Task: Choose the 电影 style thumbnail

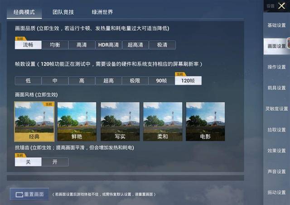Action: [x=205, y=122]
